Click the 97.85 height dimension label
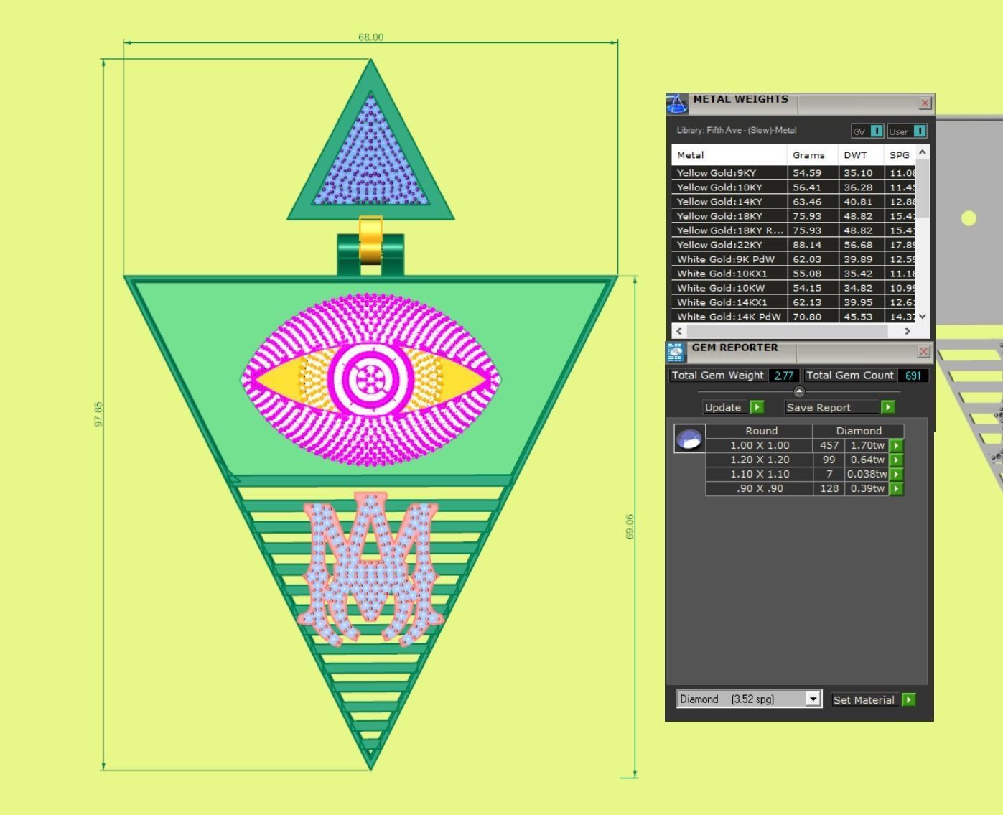This screenshot has width=1003, height=815. point(98,414)
